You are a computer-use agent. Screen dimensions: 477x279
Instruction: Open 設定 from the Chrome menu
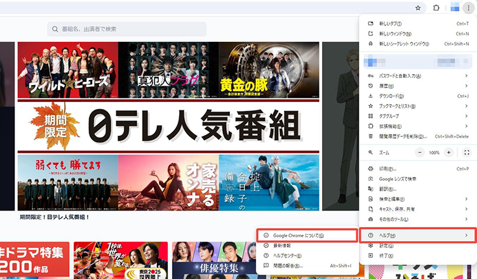[418, 245]
